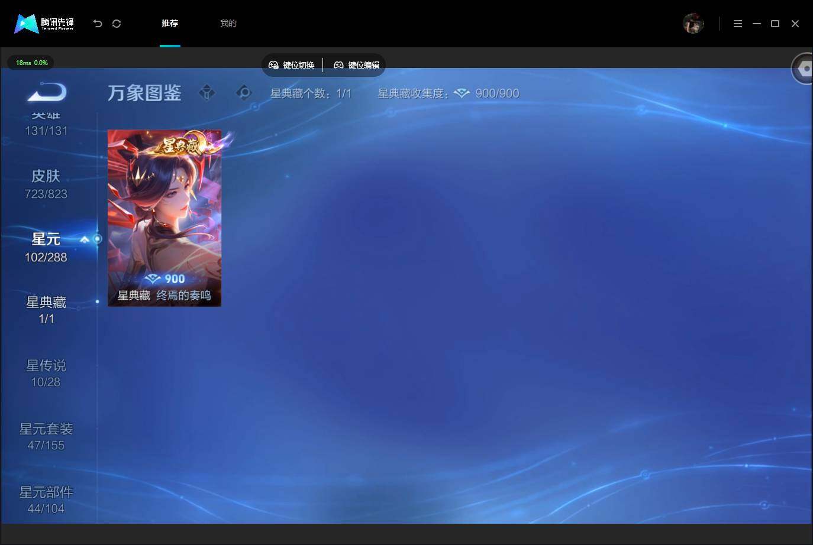Click the 星典藏个数：1/1 text
813x545 pixels.
click(311, 93)
